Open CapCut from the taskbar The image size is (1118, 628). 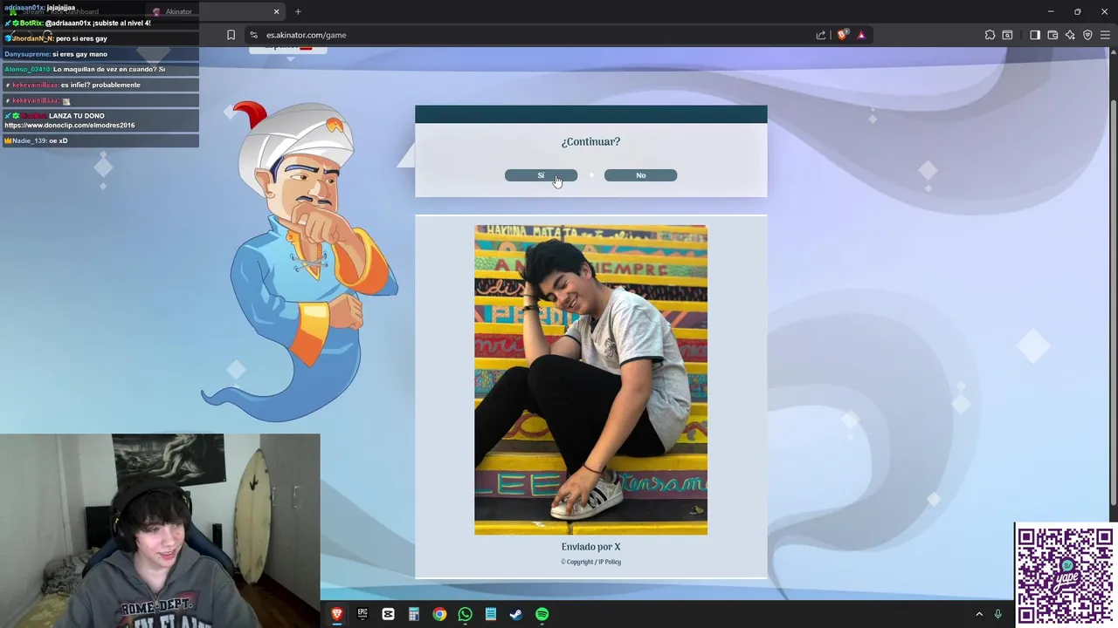point(388,614)
